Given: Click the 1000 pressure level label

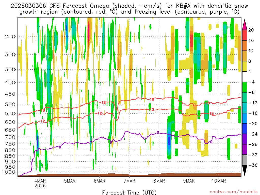Looking at the screenshot, I should point(9,172).
